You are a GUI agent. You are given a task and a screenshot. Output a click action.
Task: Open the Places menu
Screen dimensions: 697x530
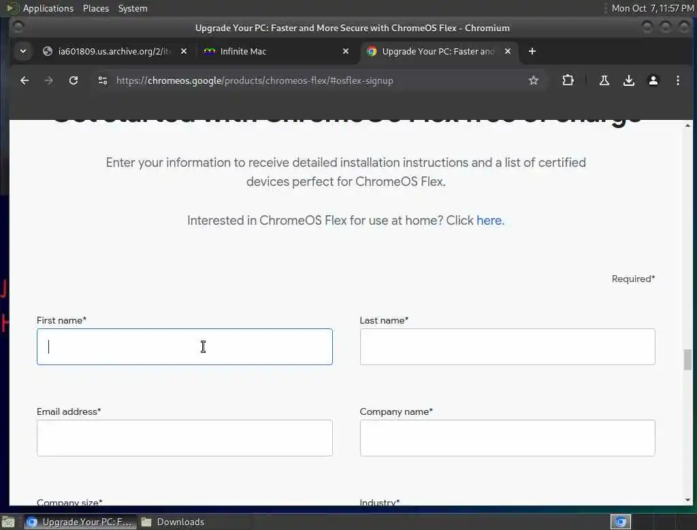coord(95,8)
